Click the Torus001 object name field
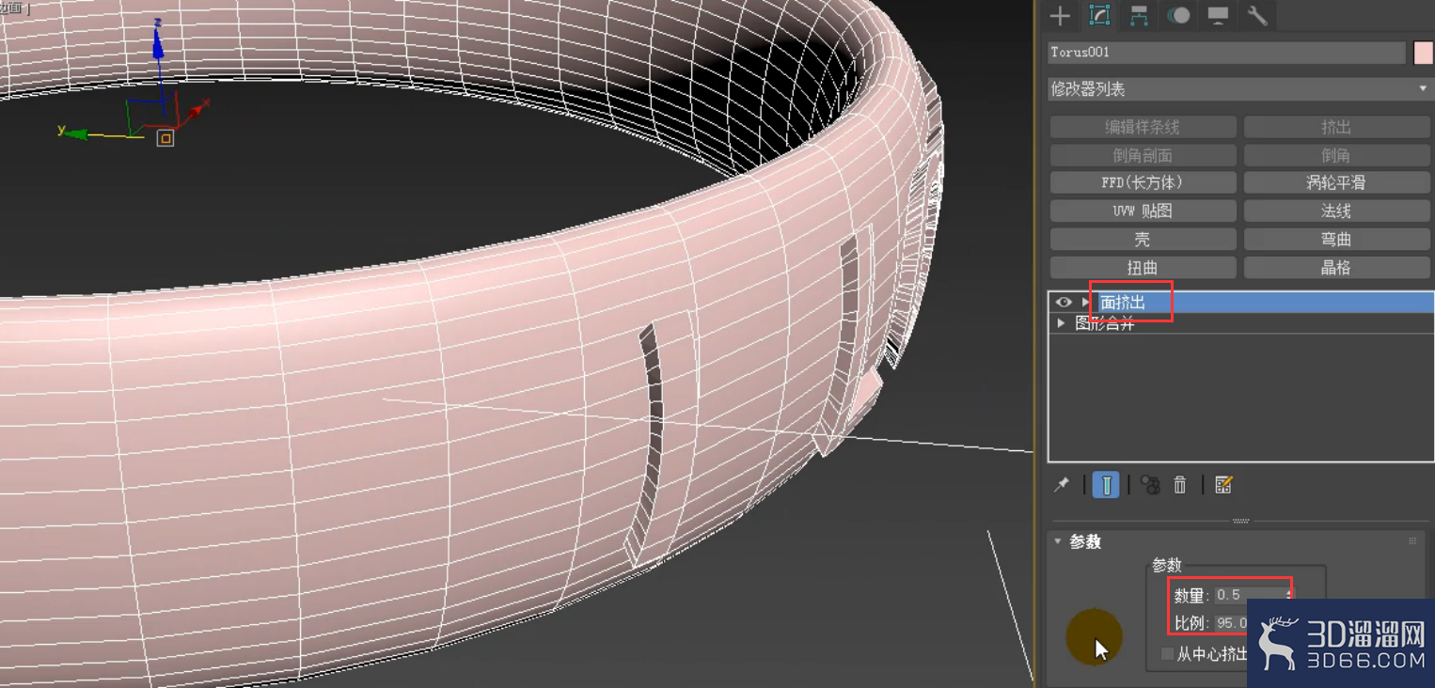The image size is (1435, 688). click(x=1226, y=53)
